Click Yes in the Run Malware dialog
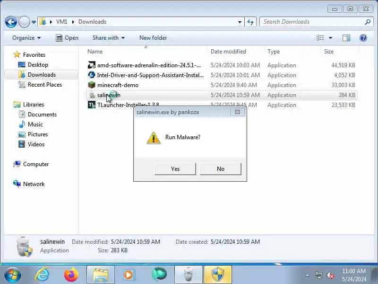The height and width of the screenshot is (284, 378). pyautogui.click(x=175, y=169)
